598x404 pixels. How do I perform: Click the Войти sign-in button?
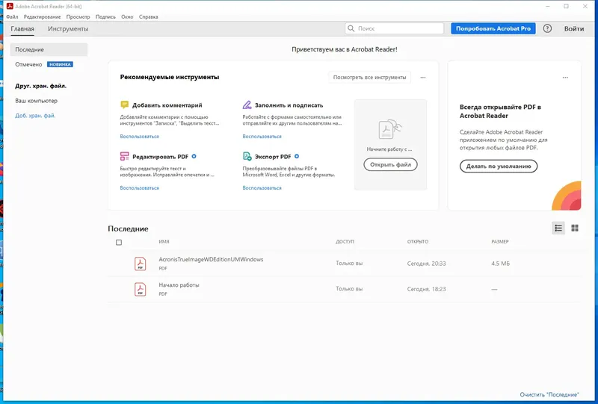[574, 28]
